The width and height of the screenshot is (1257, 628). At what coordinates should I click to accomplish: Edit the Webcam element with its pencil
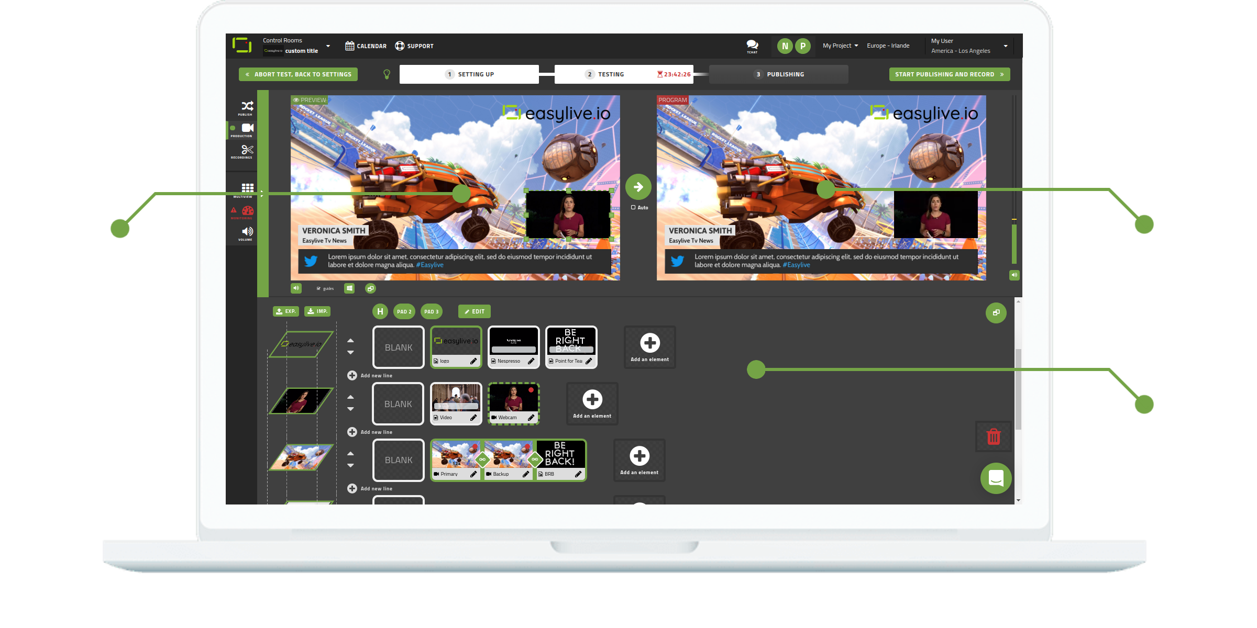click(x=531, y=418)
